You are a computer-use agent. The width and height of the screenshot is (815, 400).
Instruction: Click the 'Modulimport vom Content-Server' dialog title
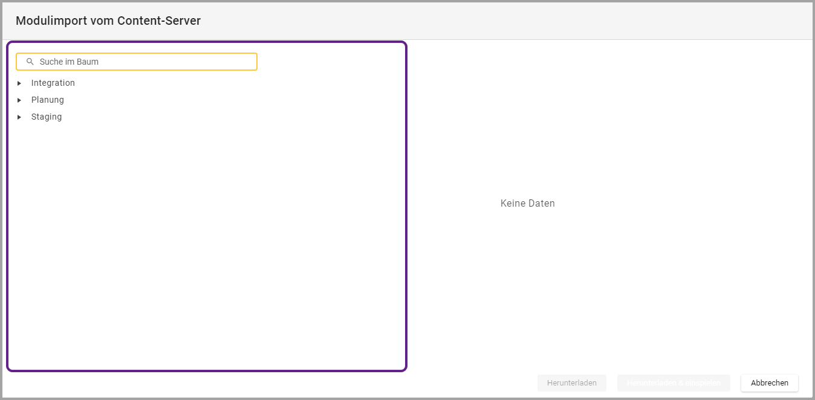pos(108,21)
